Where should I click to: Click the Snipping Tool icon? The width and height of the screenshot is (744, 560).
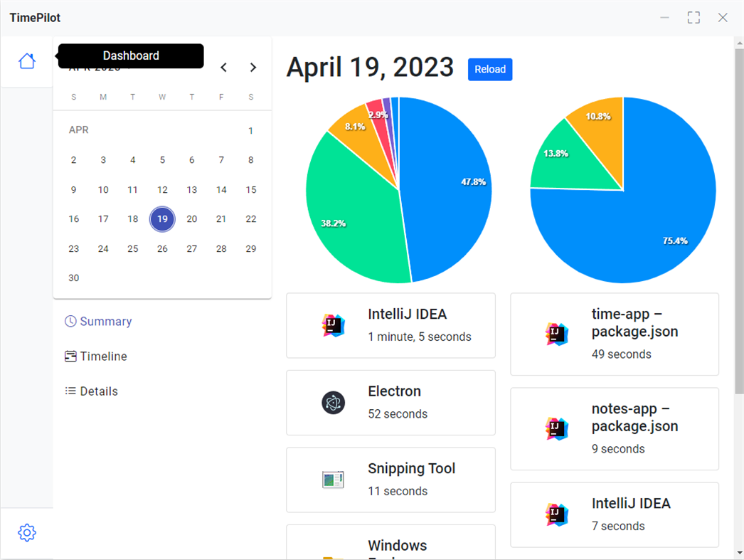pyautogui.click(x=333, y=480)
